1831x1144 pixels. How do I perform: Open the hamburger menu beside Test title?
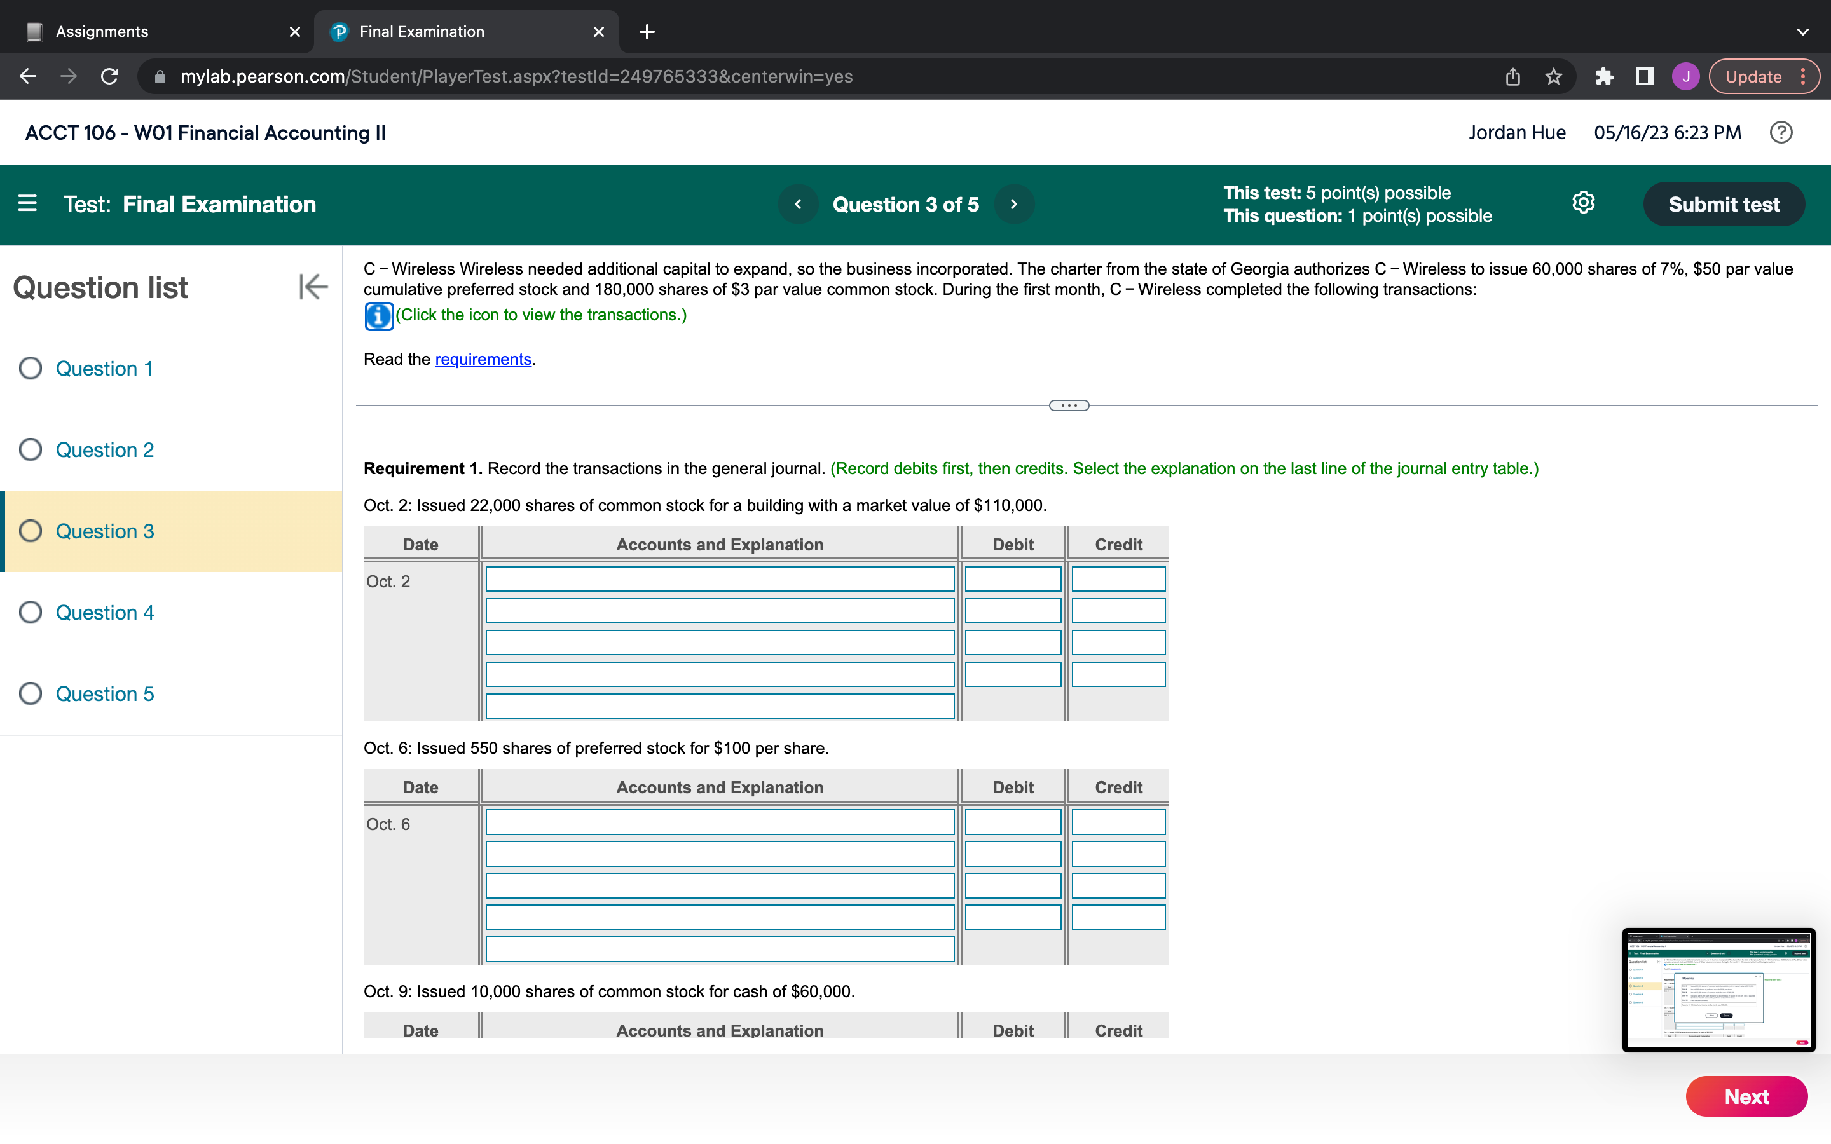pos(28,203)
